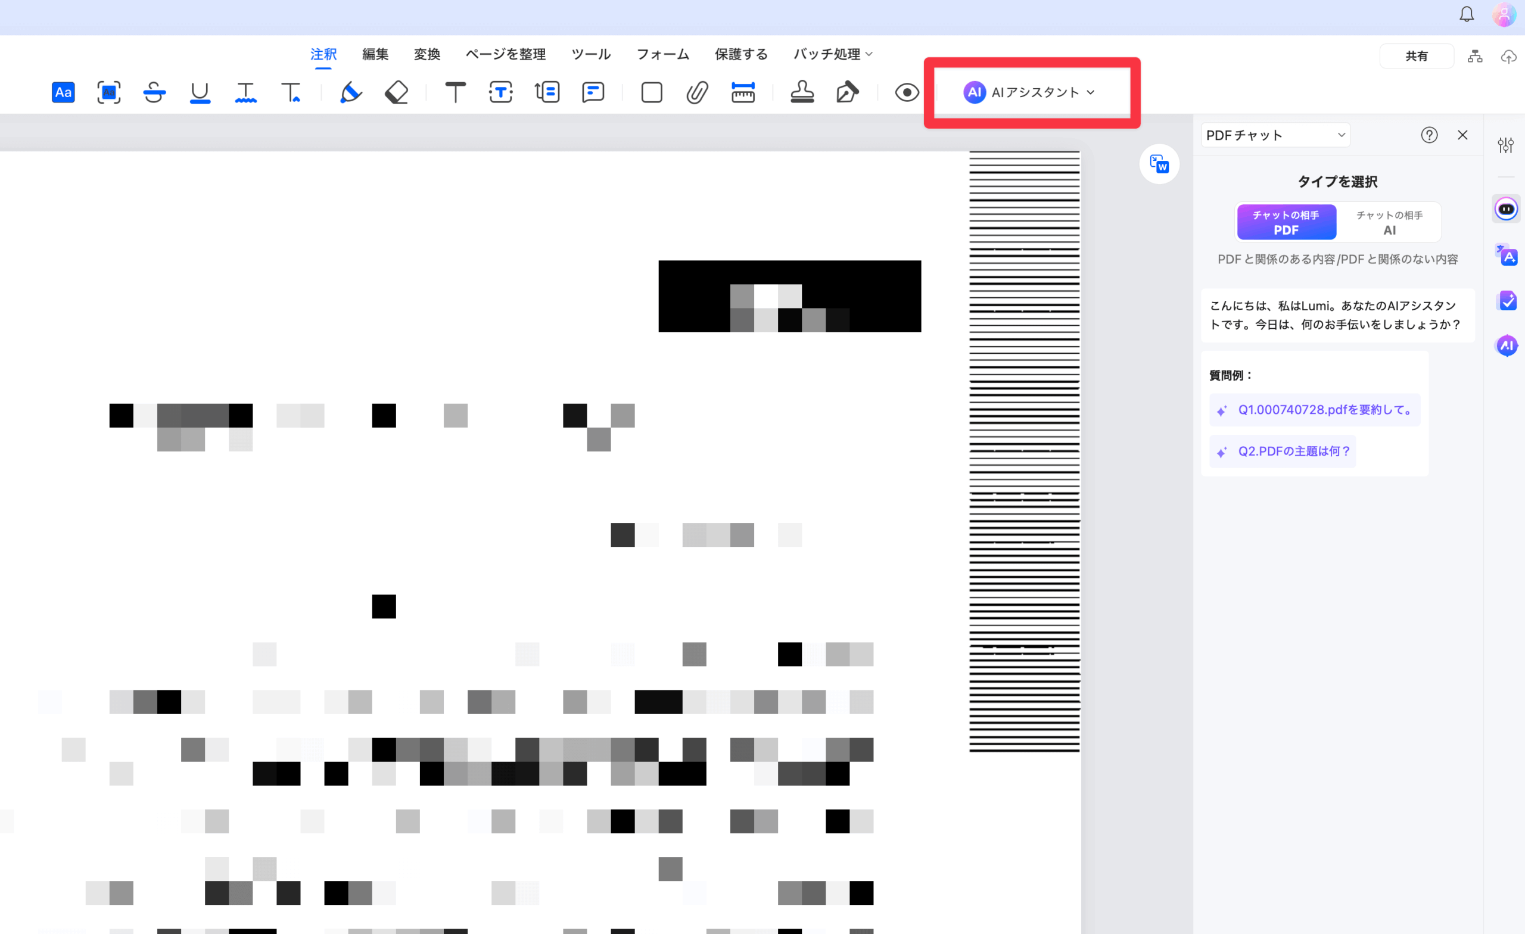Select the measure ruler tool
The width and height of the screenshot is (1525, 934).
tap(743, 93)
